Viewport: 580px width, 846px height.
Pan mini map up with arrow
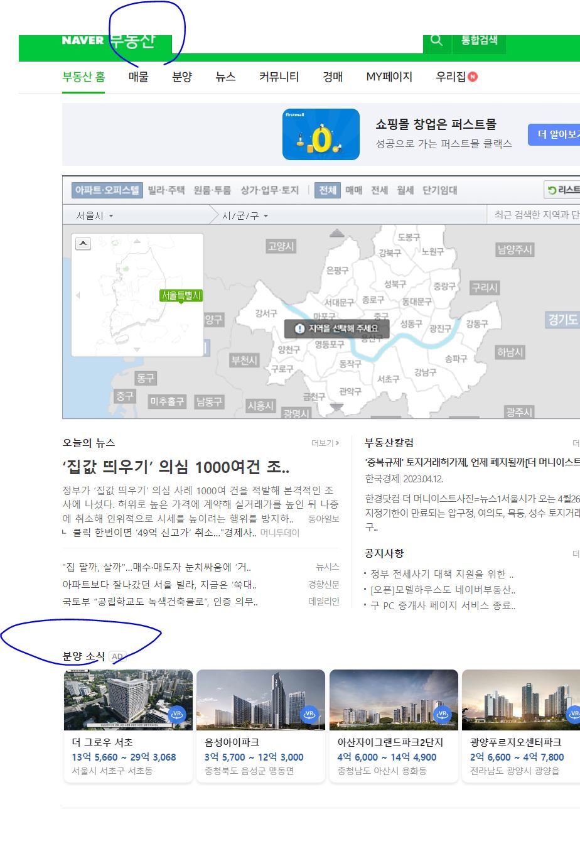click(x=137, y=241)
